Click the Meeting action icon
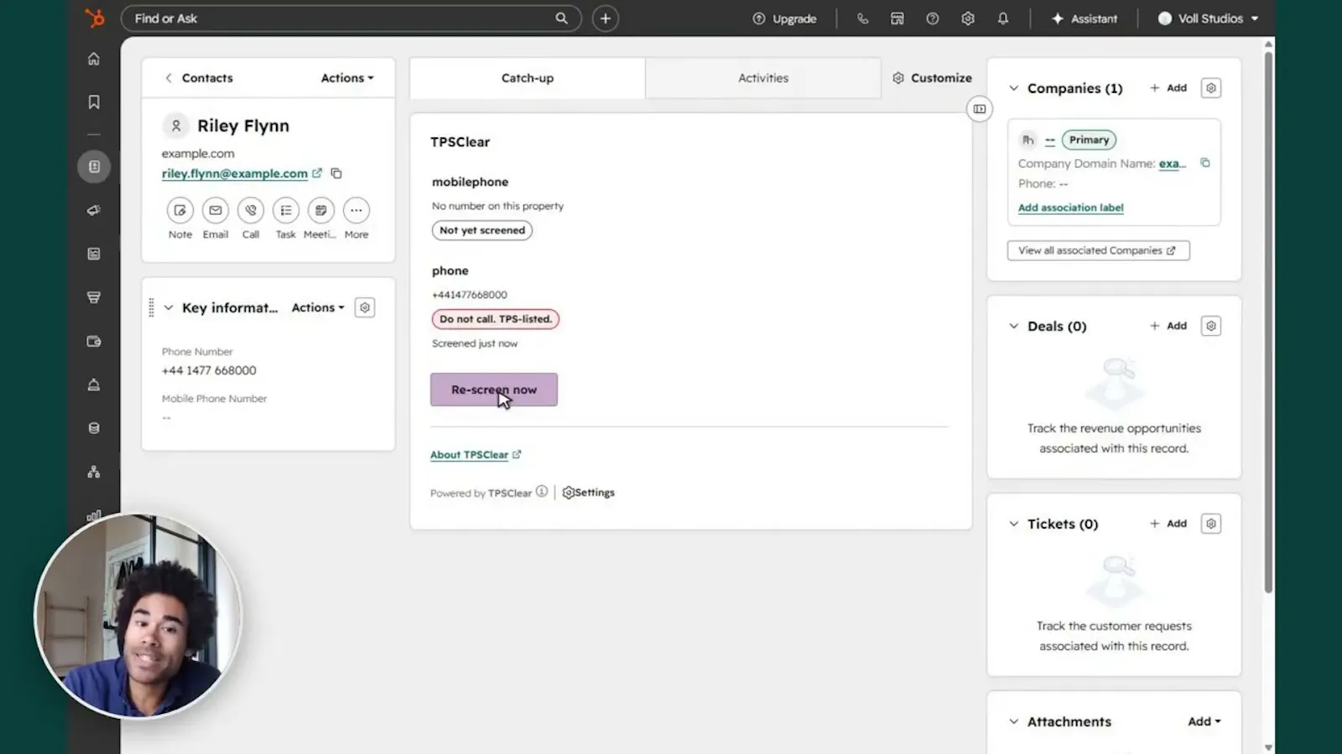Screen dimensions: 1342x754 pos(321,210)
